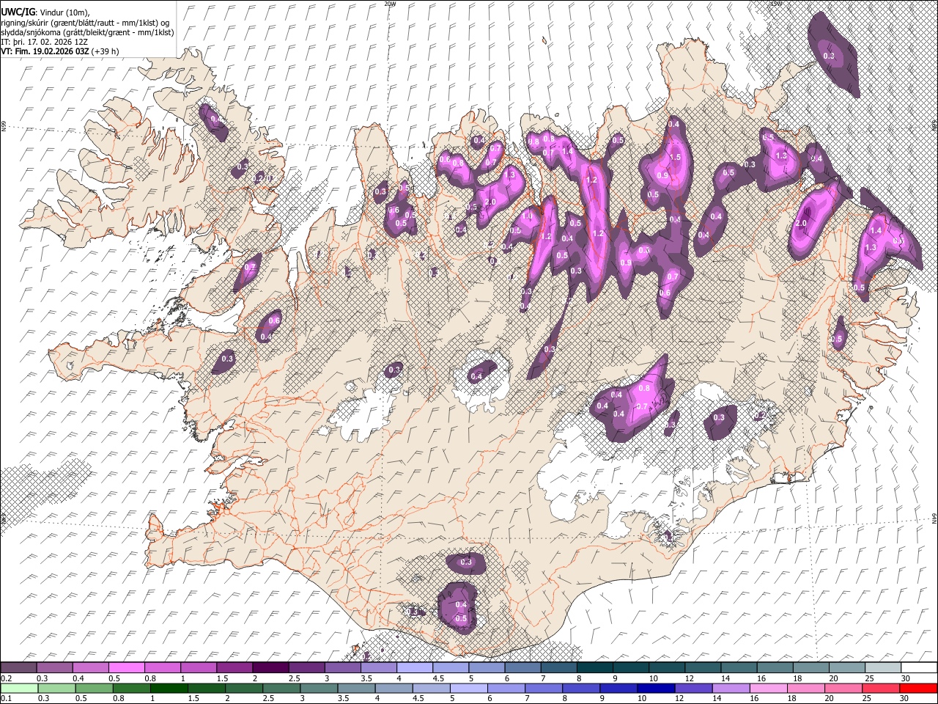Viewport: 938px width, 704px height.
Task: Select the dark mauve 0.2 swatch in top legend row
Action: pyautogui.click(x=18, y=668)
